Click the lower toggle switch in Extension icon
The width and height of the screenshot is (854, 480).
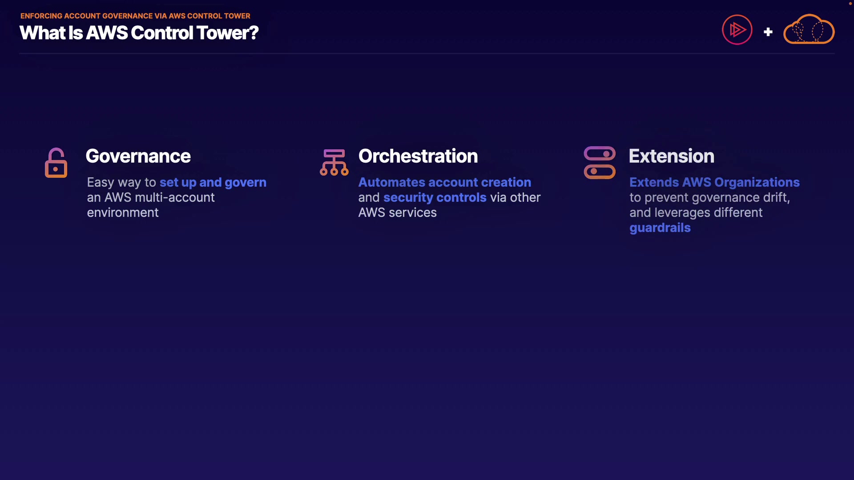pyautogui.click(x=600, y=172)
